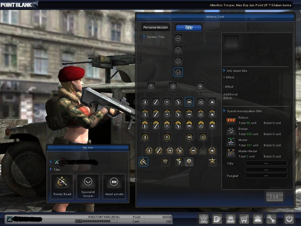
Task: Open the inventory backpack button
Action: pyautogui.click(x=230, y=219)
